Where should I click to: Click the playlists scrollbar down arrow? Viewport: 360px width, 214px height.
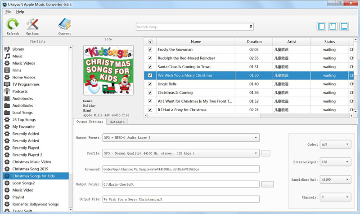(x=71, y=209)
